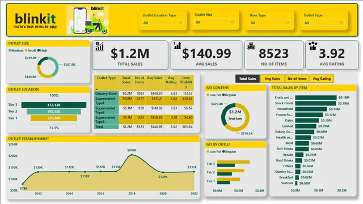Screen dimensions: 363x204
Task: Select the Health an... bar
Action: click(303, 137)
